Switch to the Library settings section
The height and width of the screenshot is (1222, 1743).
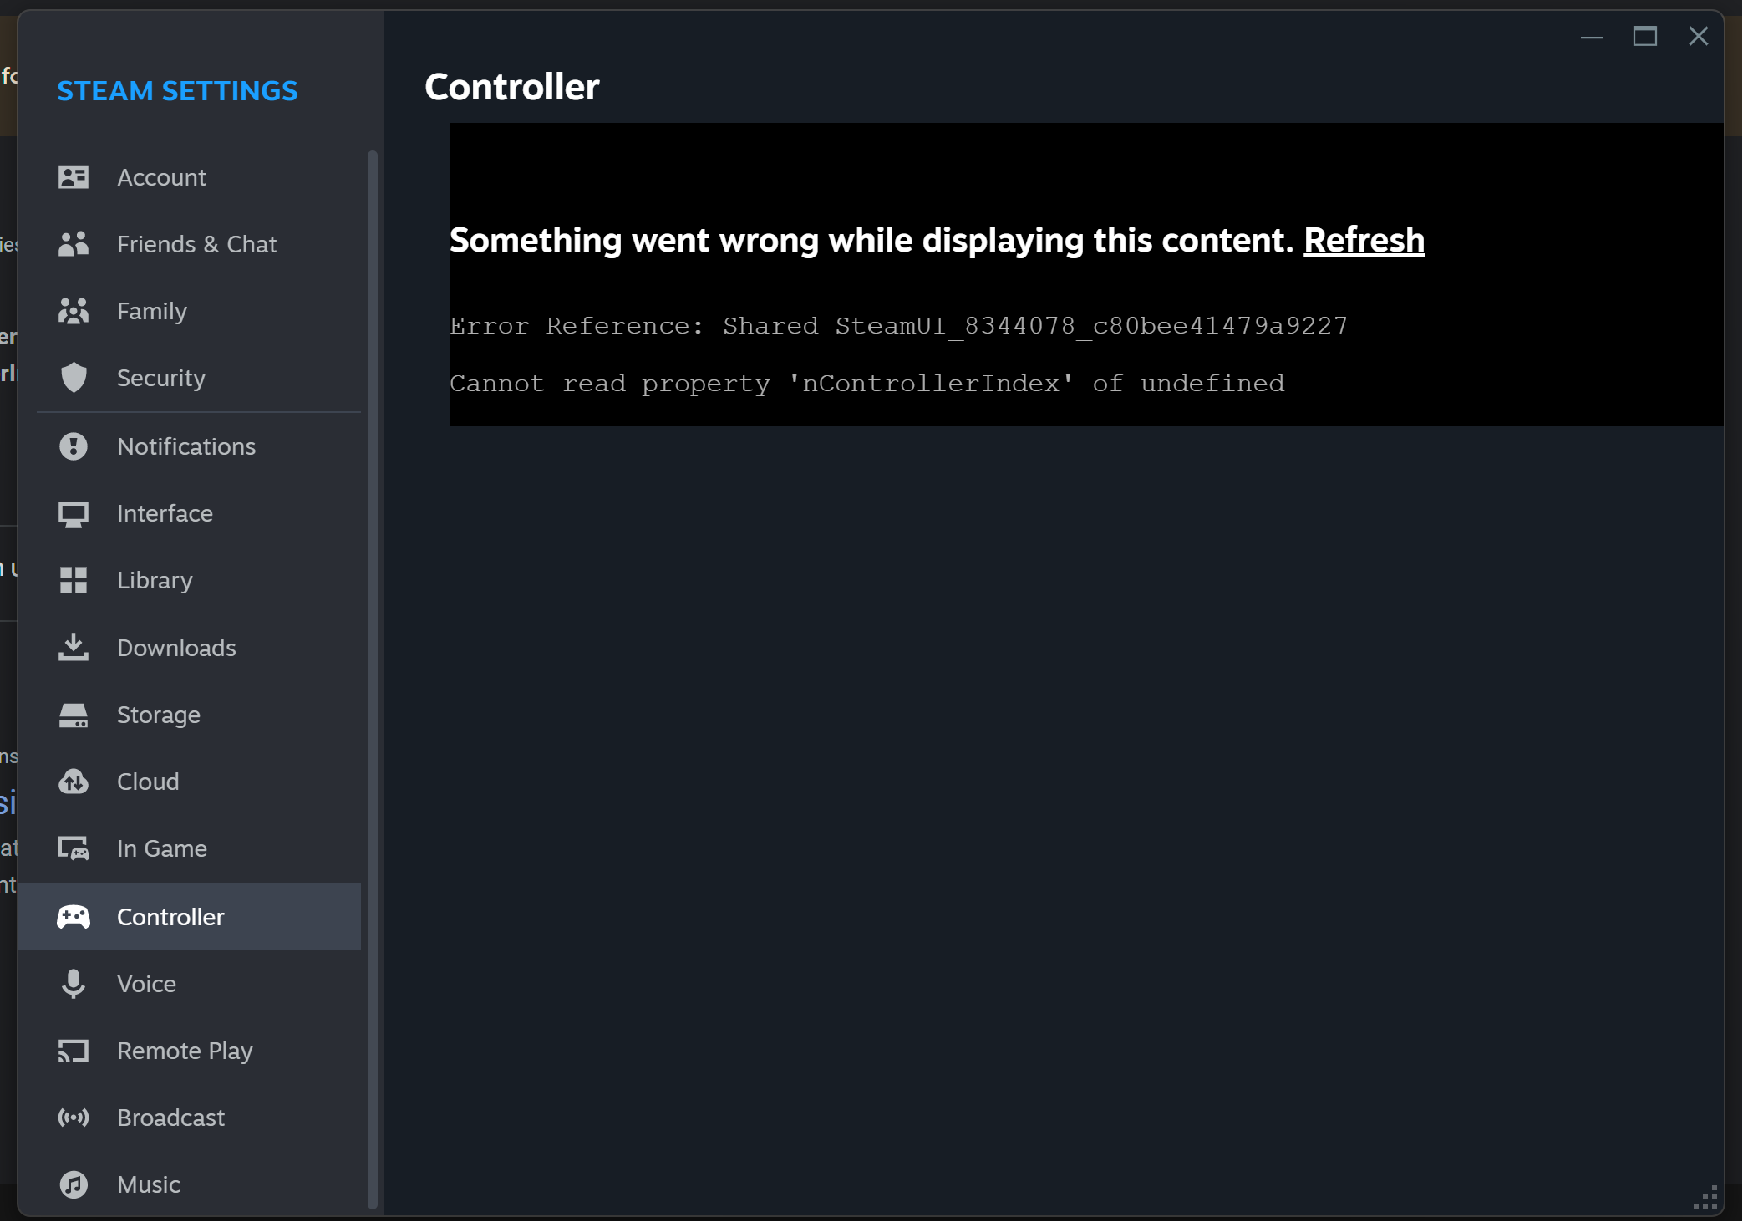click(155, 580)
